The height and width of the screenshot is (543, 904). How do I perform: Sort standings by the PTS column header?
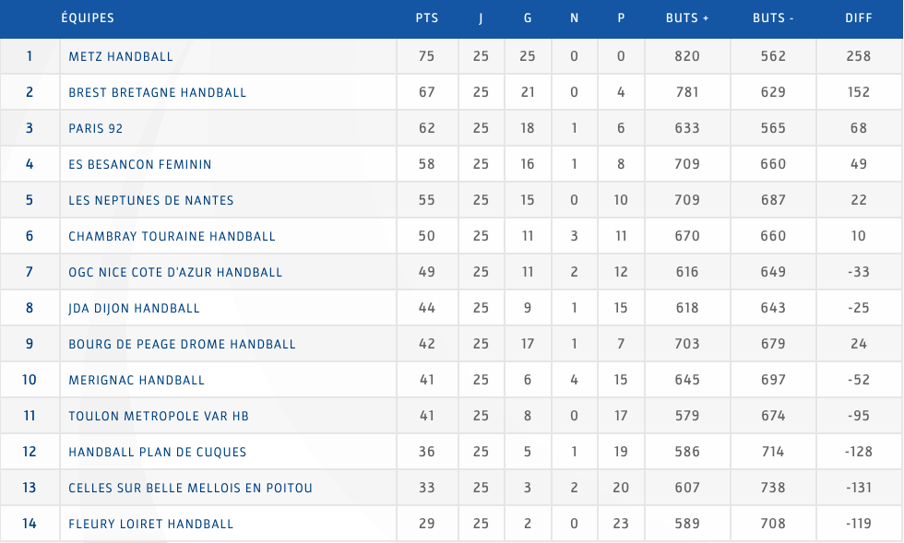(427, 18)
